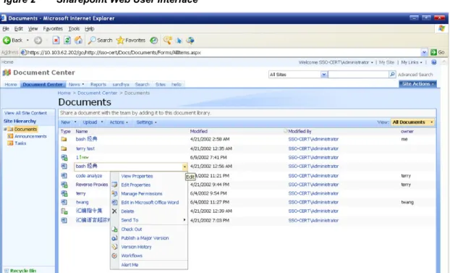Screen dimensions: 450x273
Task: Switch to the sandhya tab
Action: tap(121, 85)
